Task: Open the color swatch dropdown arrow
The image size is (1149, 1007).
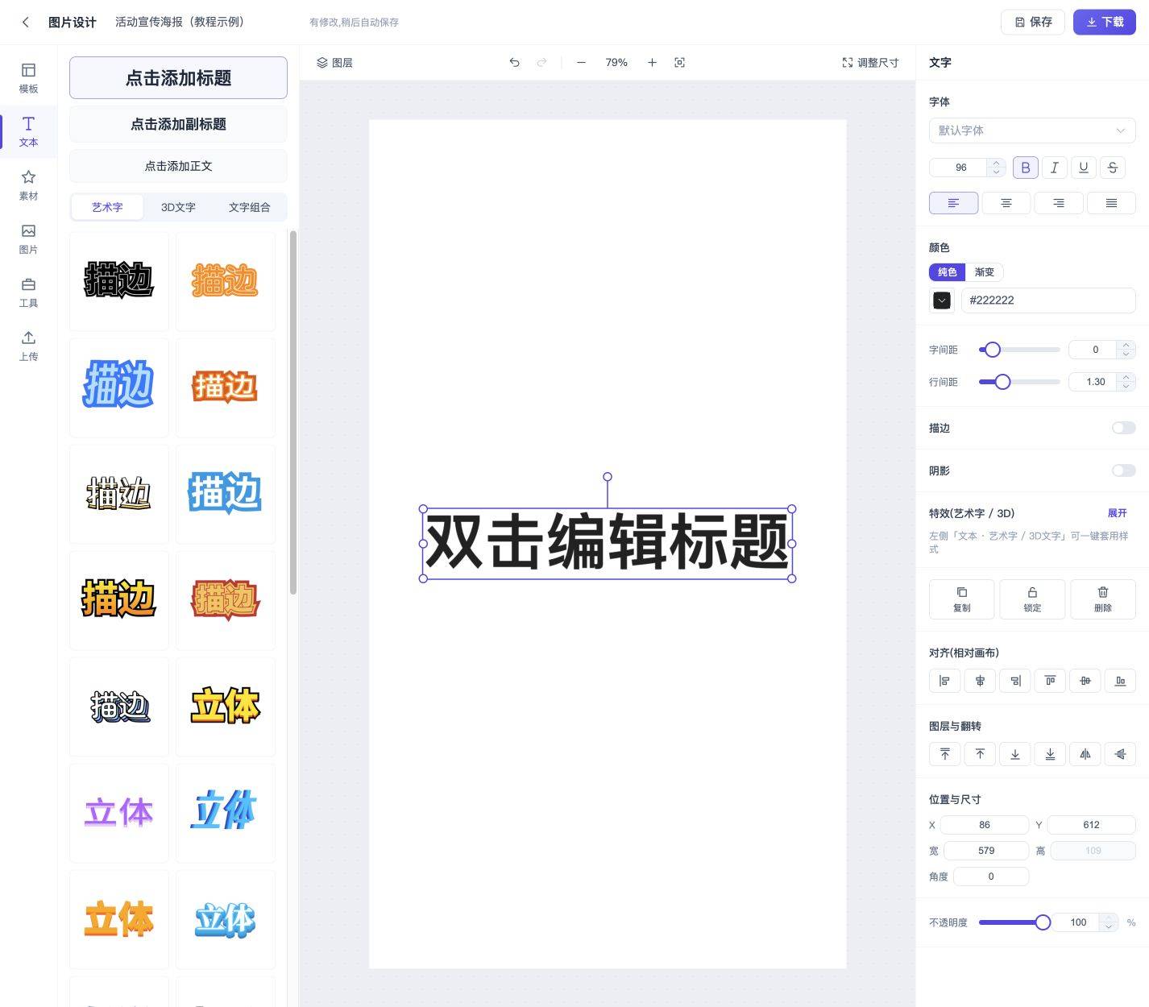Action: pos(942,300)
